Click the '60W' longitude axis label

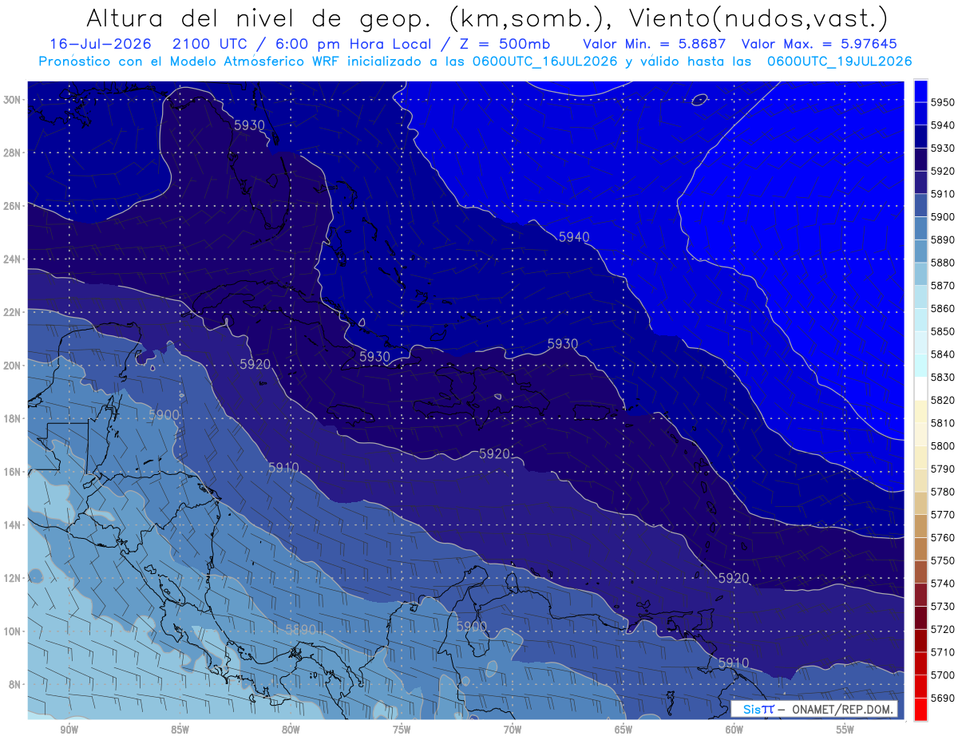(734, 730)
